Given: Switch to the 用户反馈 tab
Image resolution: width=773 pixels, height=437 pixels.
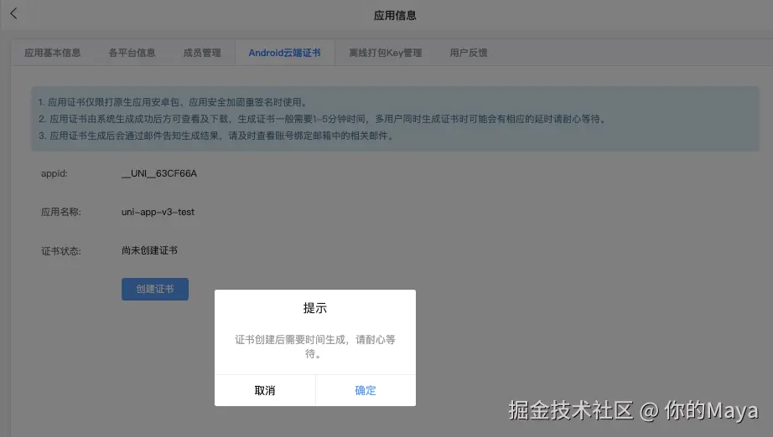Looking at the screenshot, I should click(469, 53).
